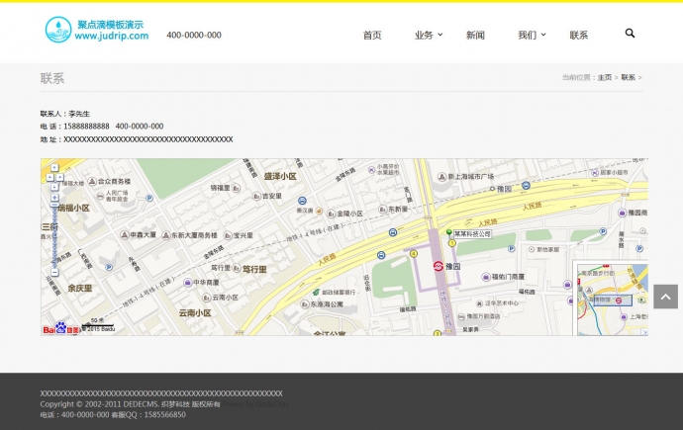This screenshot has width=683, height=430.
Task: Pan the Baidu map to the right
Action: (x=59, y=177)
